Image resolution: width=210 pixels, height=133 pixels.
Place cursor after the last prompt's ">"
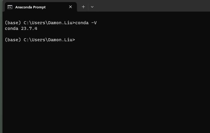[76, 40]
